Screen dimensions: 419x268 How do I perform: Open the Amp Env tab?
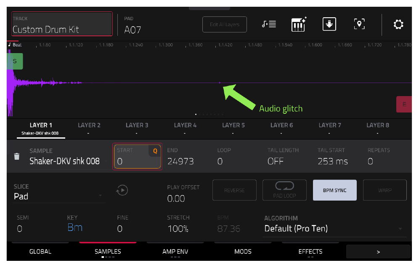(x=175, y=252)
